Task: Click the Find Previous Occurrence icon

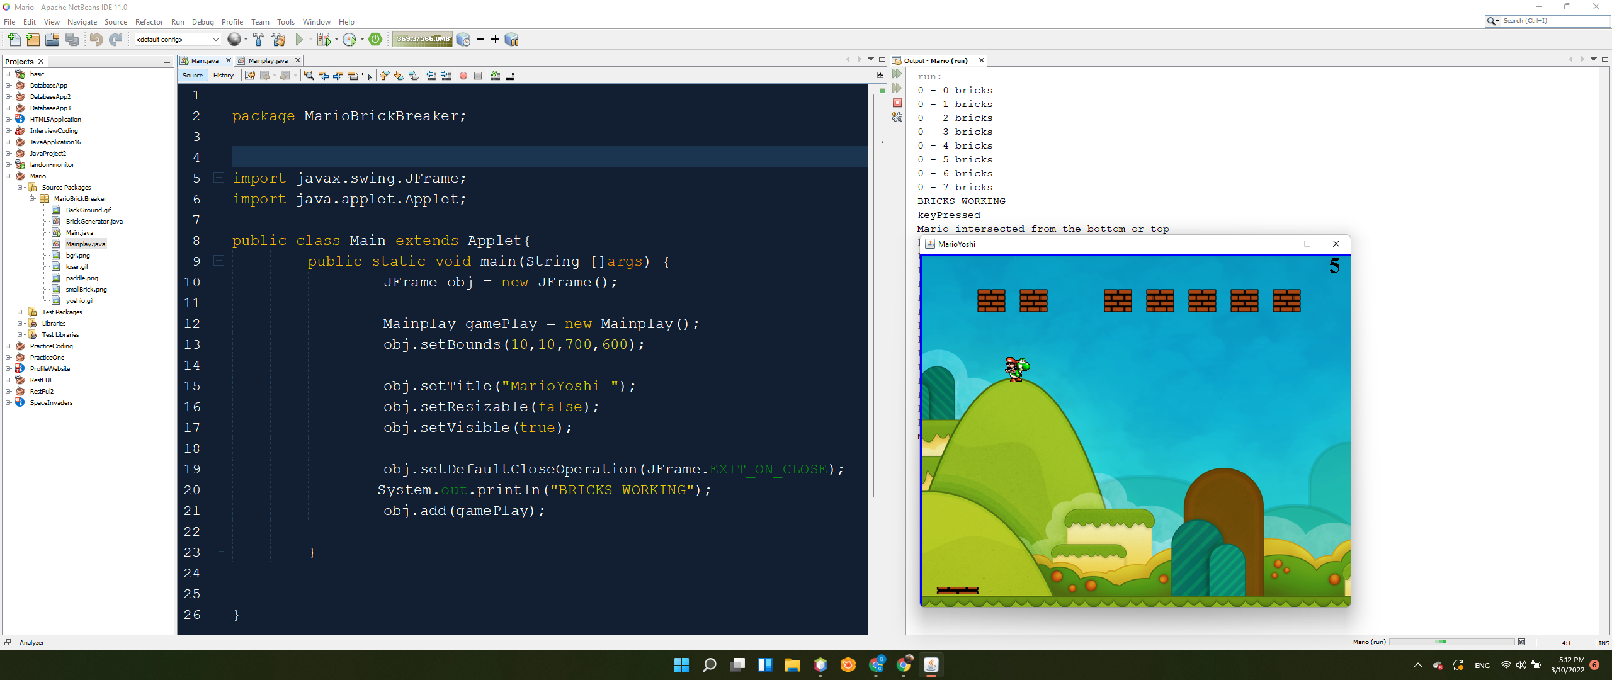Action: (x=324, y=76)
